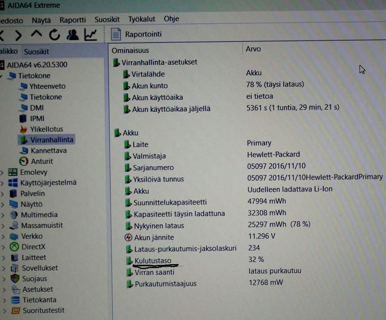Click the Raportointi document icon
The width and height of the screenshot is (386, 320).
click(x=116, y=34)
